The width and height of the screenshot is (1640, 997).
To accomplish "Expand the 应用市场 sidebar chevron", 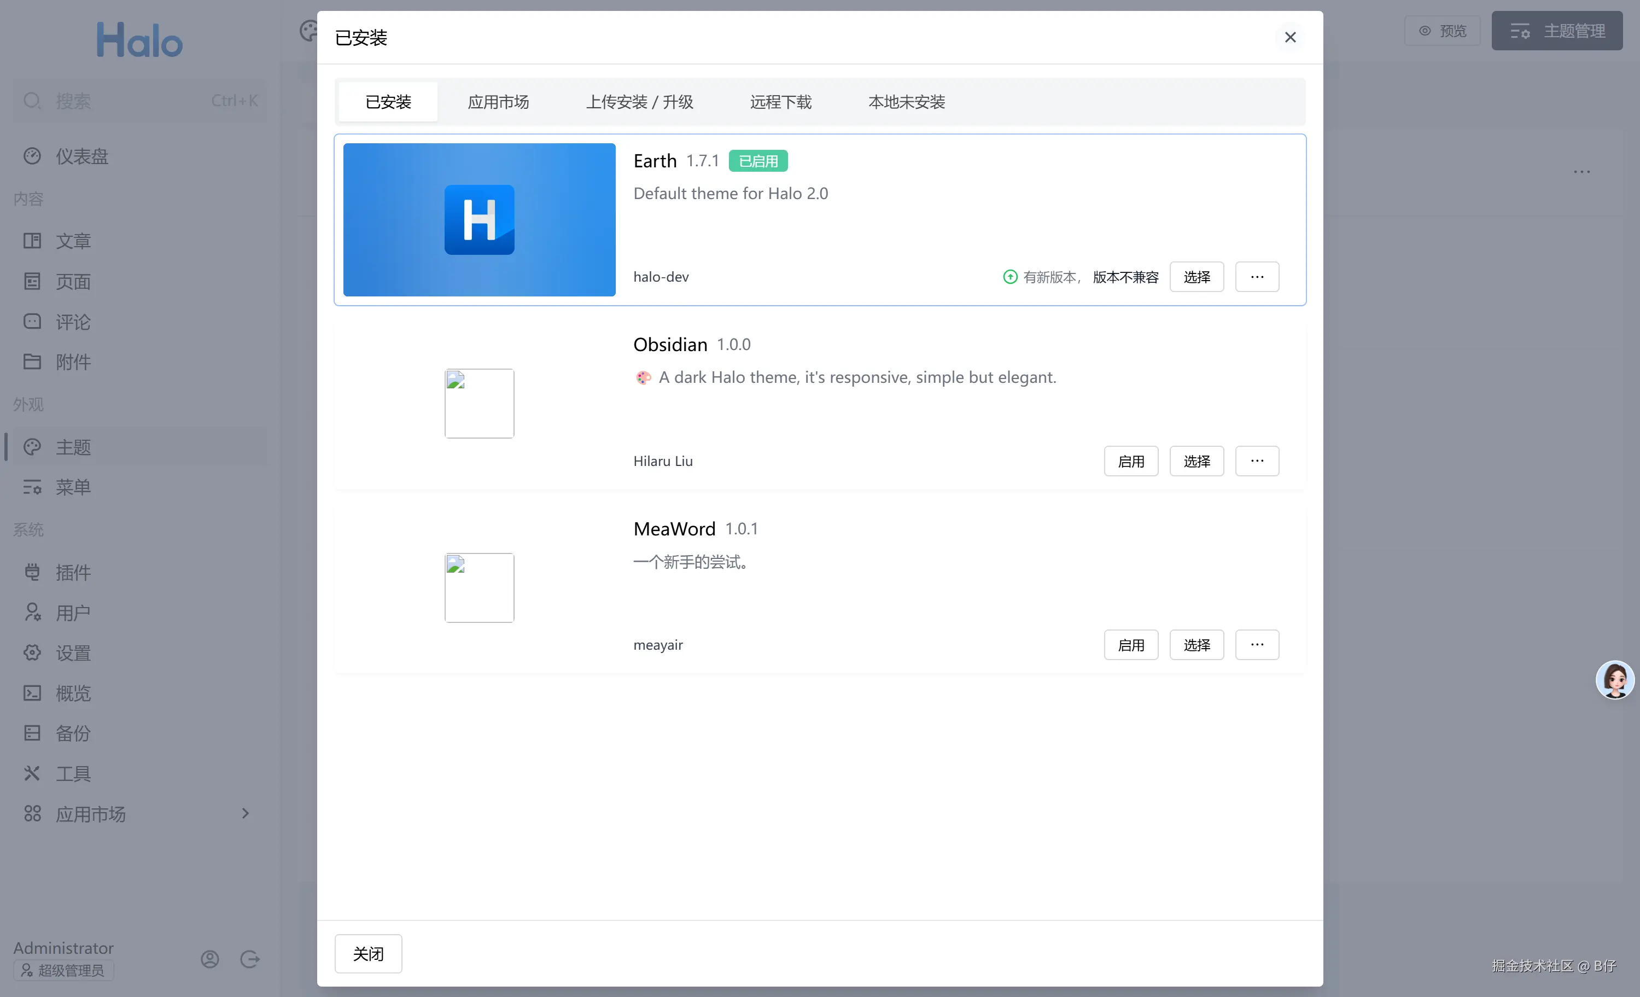I will pos(245,813).
